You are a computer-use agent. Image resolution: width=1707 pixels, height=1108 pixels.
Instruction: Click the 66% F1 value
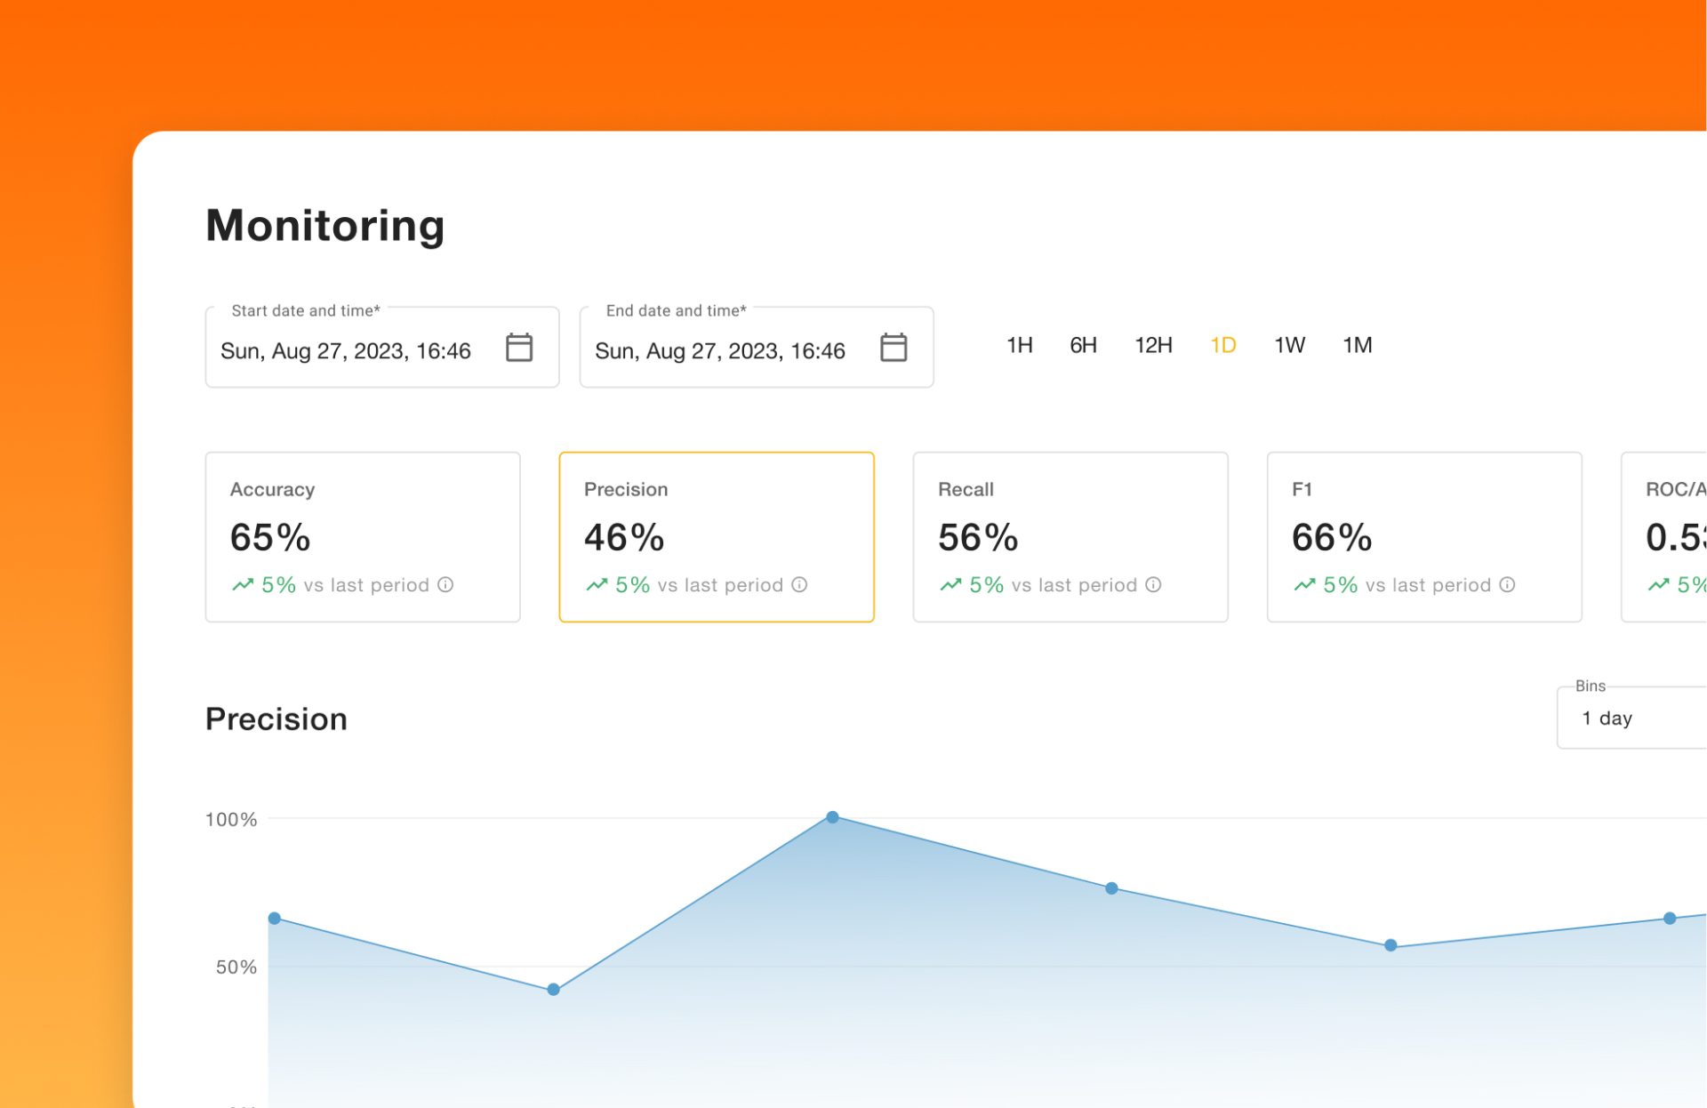click(1332, 537)
